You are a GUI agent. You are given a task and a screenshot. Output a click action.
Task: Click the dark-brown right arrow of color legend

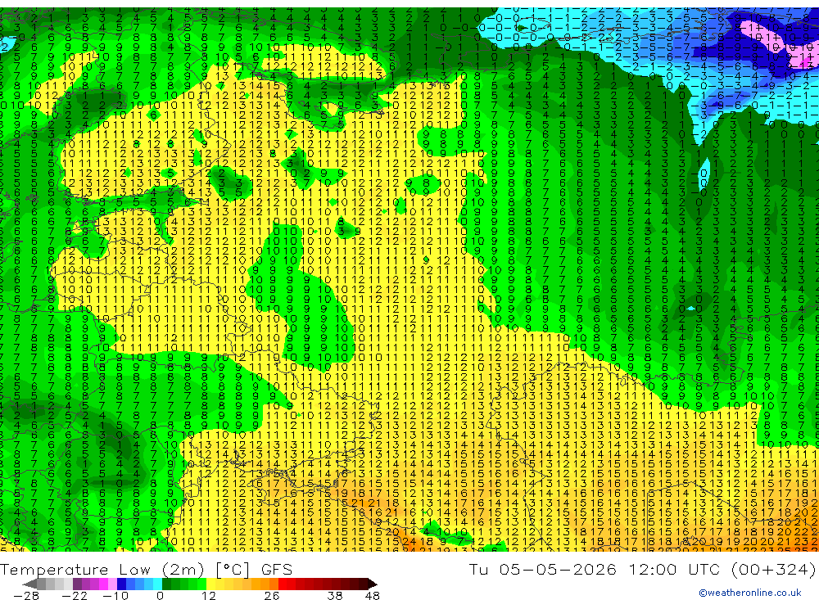tap(373, 584)
